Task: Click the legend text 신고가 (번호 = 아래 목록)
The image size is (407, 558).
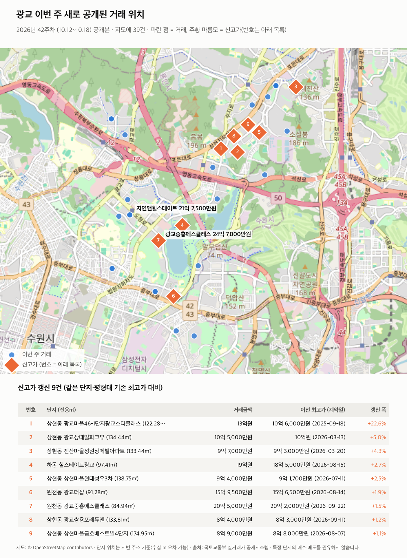Action: [52, 364]
